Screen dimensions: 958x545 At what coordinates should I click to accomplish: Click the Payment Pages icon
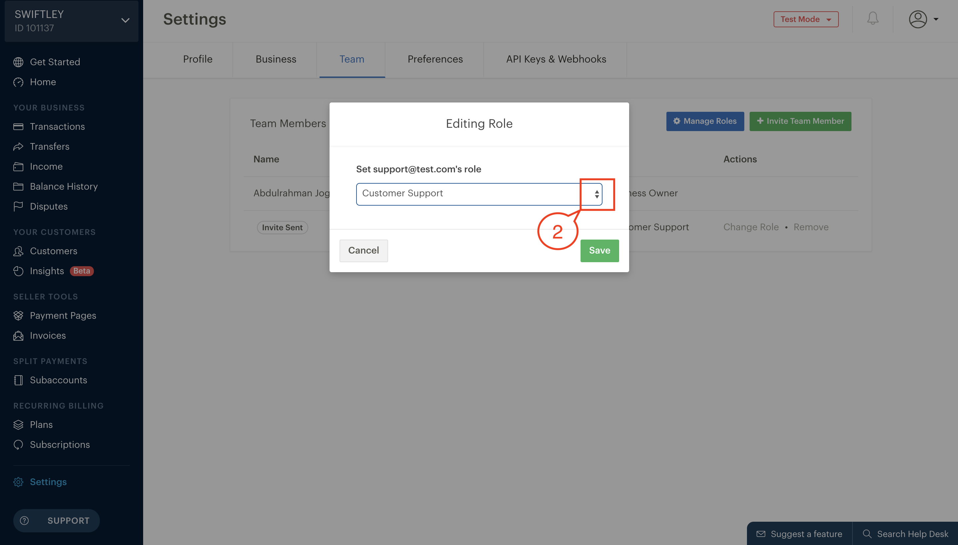[x=18, y=315]
